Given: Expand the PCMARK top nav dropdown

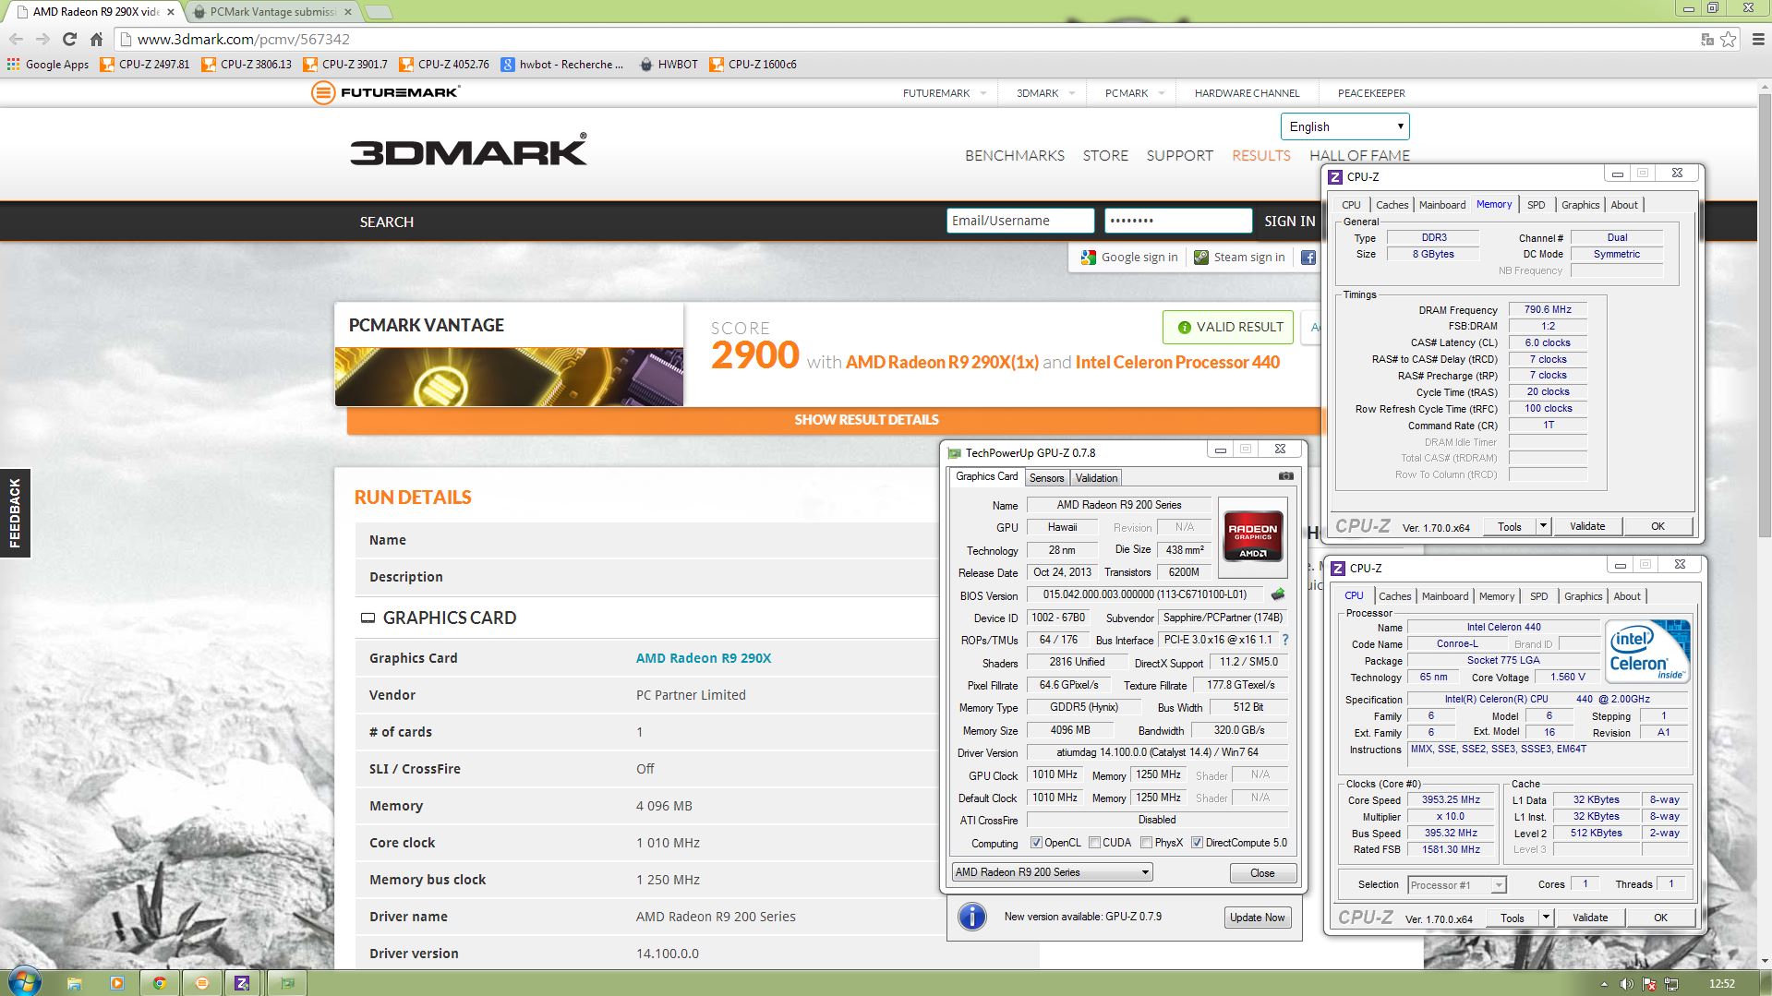Looking at the screenshot, I should pos(1161,93).
